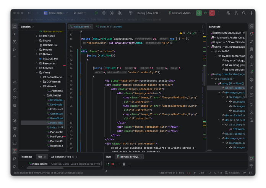
Task: Click the green Run button in toolbar
Action: 96,13
